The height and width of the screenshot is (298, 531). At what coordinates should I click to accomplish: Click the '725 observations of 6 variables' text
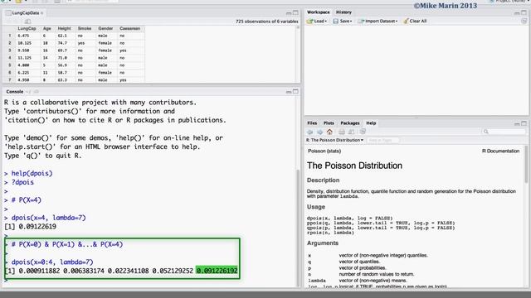[267, 22]
